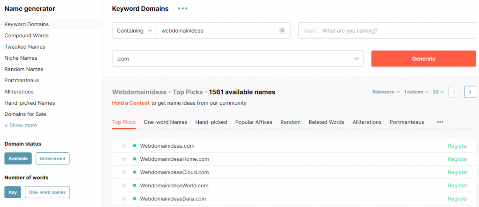This screenshot has height=207, width=479.
Task: Switch to the Hand-picked tab
Action: [x=211, y=122]
